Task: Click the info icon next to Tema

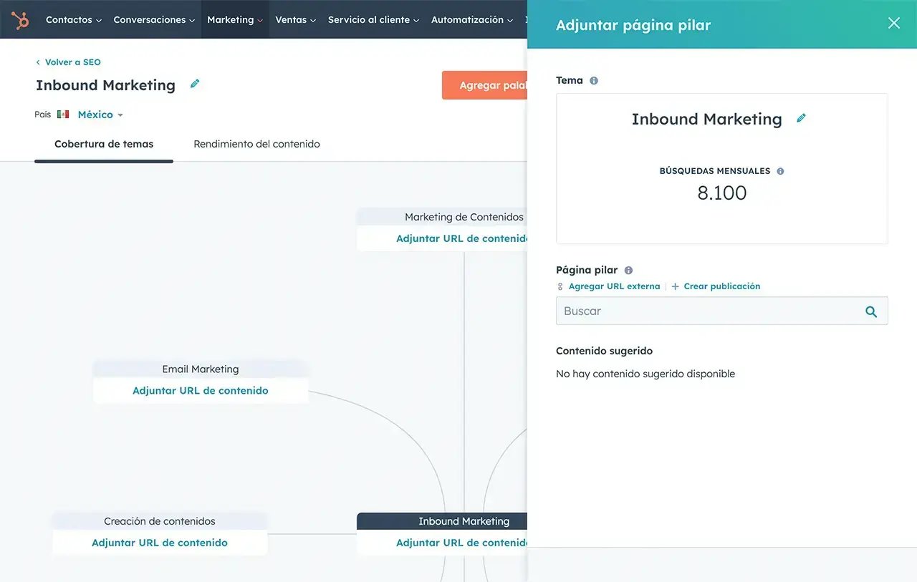Action: 594,81
